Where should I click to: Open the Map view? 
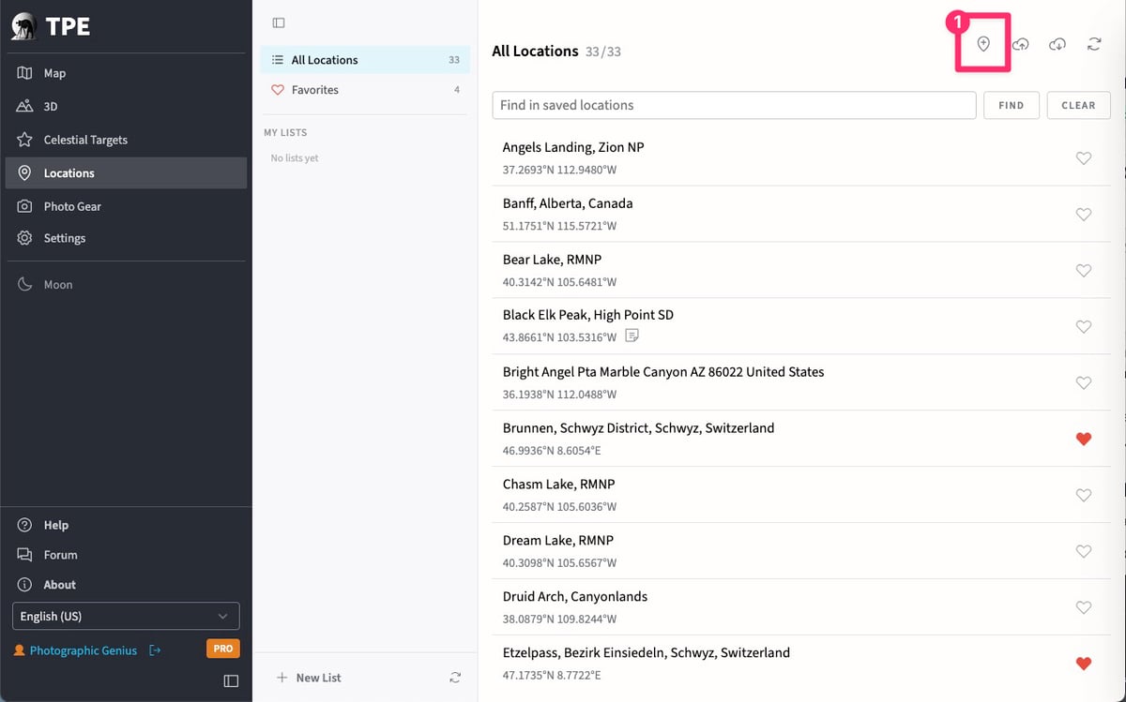point(126,73)
